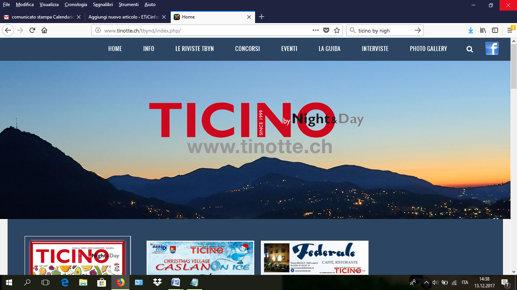Toggle the sidebar view icon
The image size is (517, 290).
point(495,30)
